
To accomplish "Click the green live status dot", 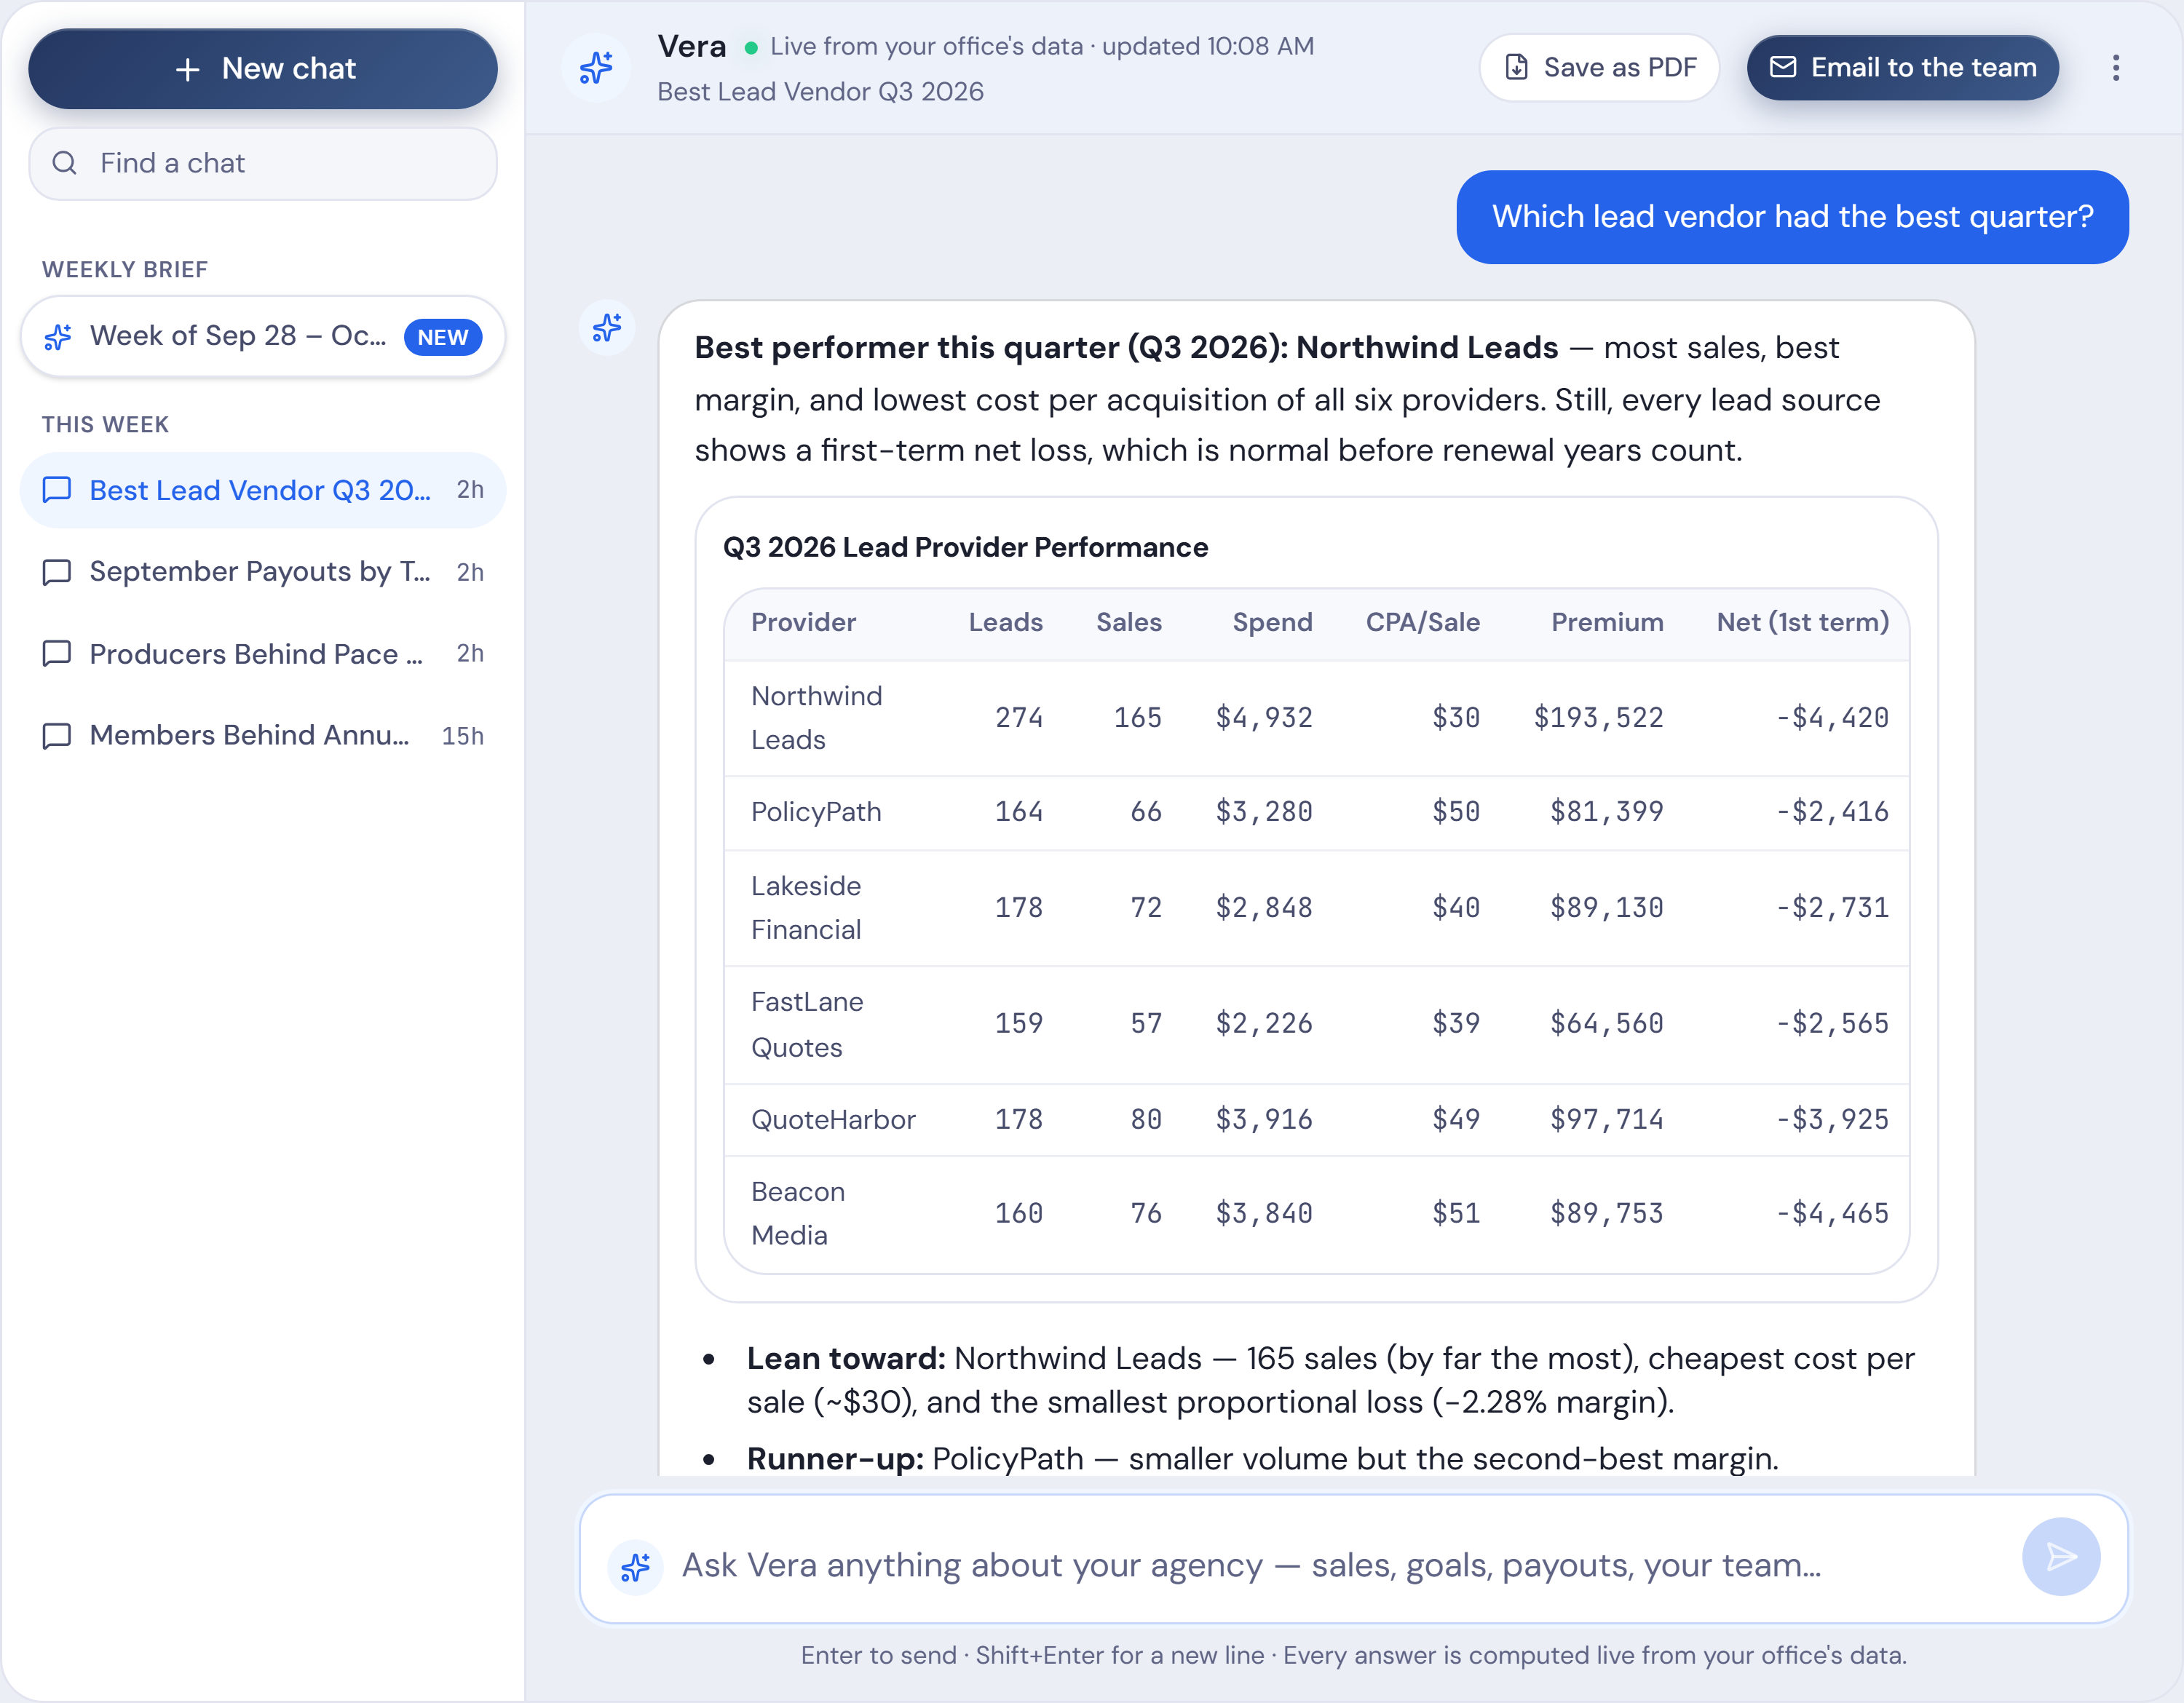I will (x=751, y=47).
